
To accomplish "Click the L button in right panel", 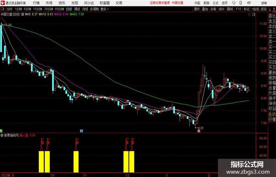I will pyautogui.click(x=270, y=10).
